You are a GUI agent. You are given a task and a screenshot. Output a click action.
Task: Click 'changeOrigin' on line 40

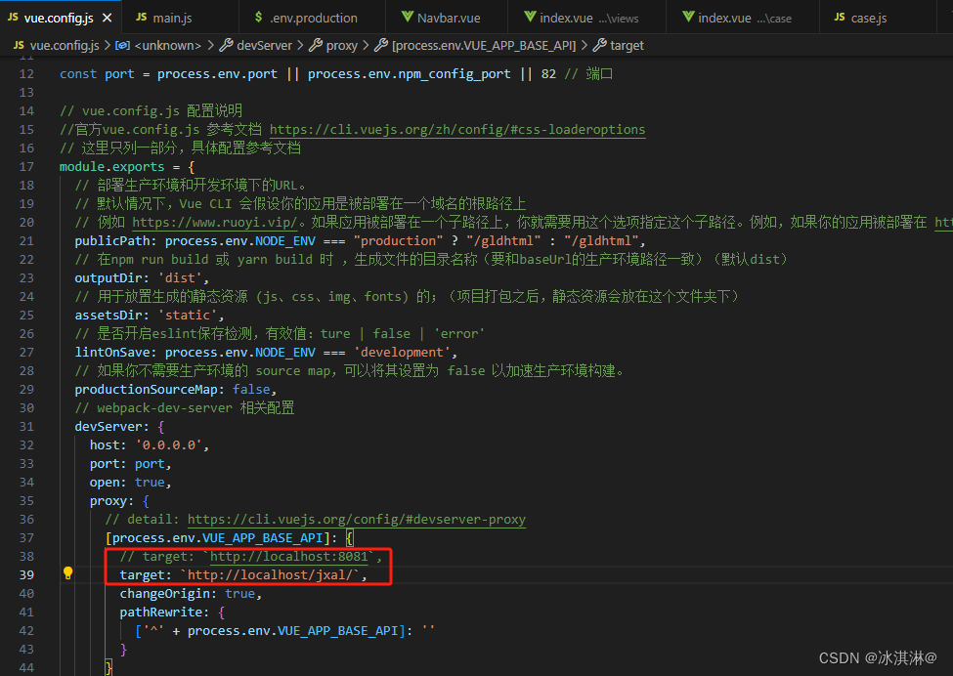165,593
